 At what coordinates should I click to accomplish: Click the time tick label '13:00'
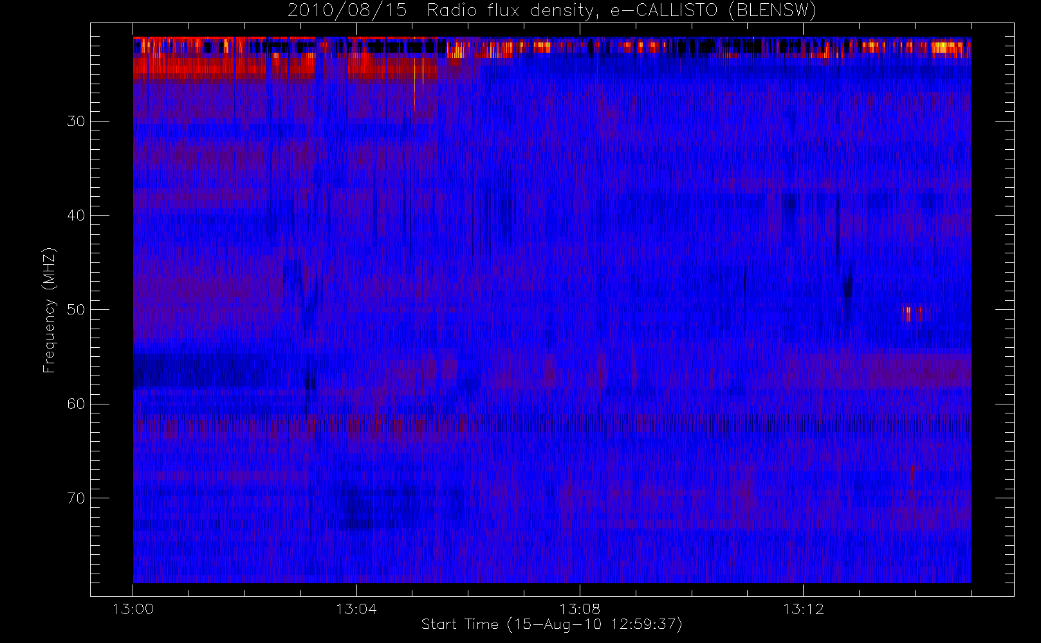pos(133,609)
